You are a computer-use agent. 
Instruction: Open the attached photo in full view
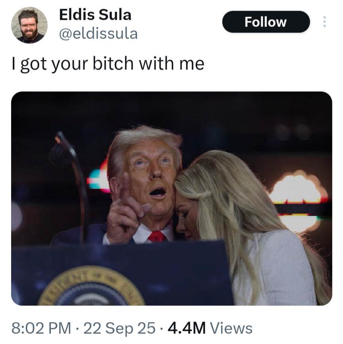(x=171, y=198)
